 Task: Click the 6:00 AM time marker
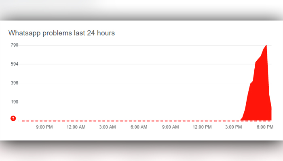coord(139,127)
